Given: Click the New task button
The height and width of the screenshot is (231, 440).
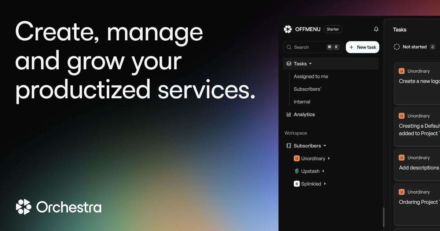Looking at the screenshot, I should (362, 47).
